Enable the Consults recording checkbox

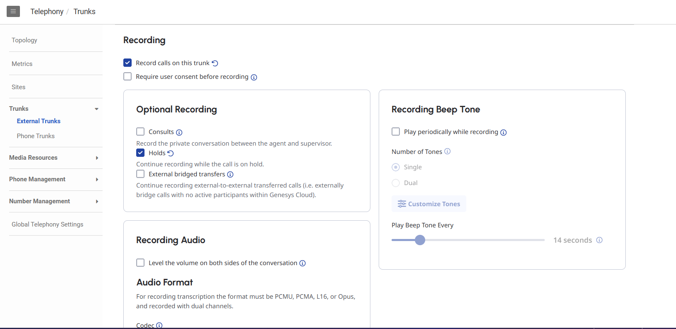point(140,132)
